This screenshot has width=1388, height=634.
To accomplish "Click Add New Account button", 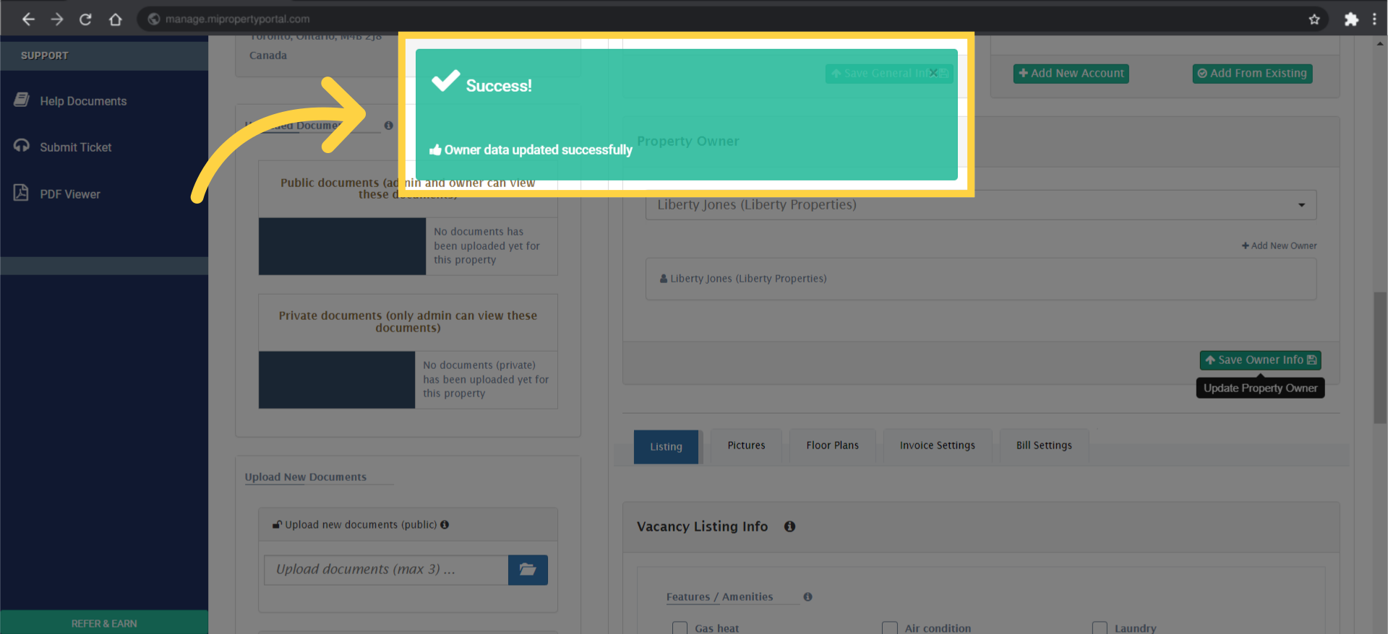I will pyautogui.click(x=1071, y=74).
